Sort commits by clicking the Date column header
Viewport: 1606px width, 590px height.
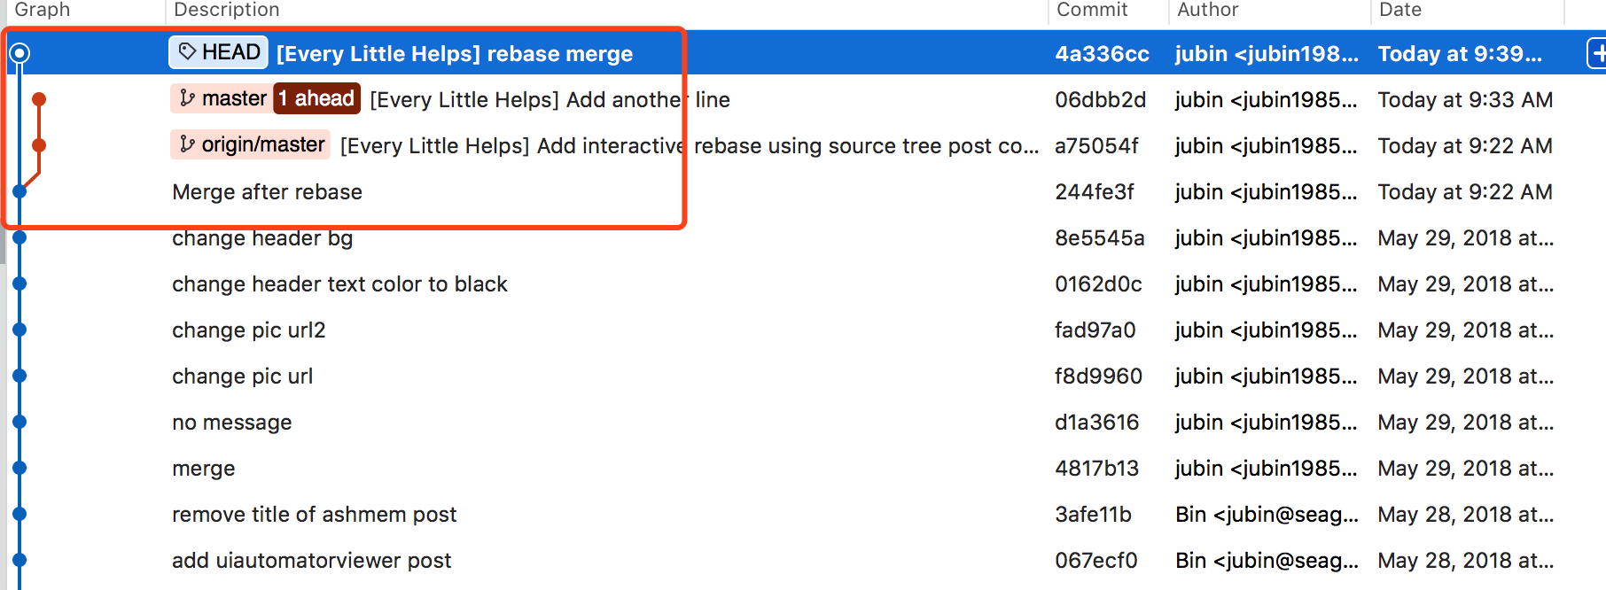[1399, 10]
